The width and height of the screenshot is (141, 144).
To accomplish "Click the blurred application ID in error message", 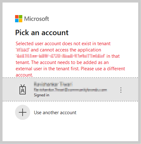I will [61, 56].
